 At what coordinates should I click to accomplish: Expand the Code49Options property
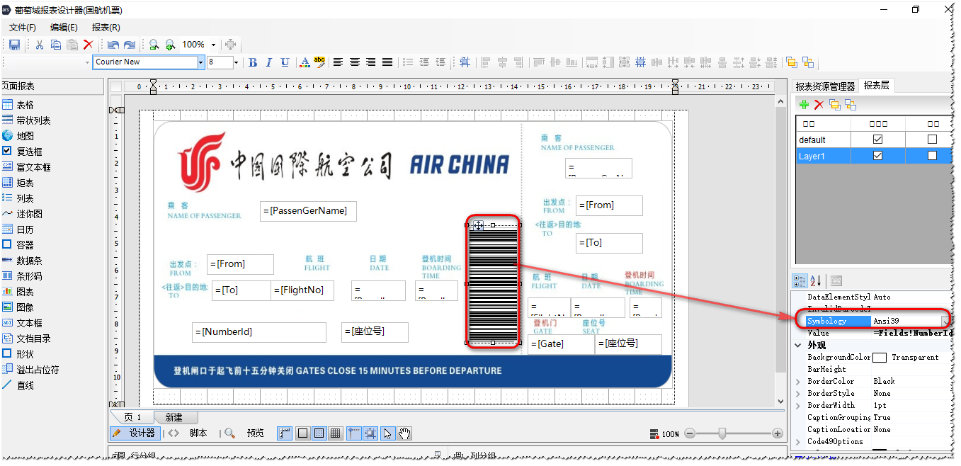[799, 441]
